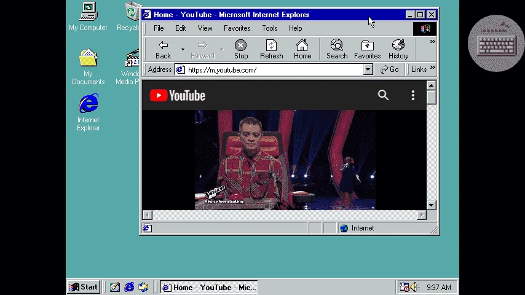Select the Recycle Bin desktop icon
The height and width of the screenshot is (295, 525).
[x=129, y=17]
